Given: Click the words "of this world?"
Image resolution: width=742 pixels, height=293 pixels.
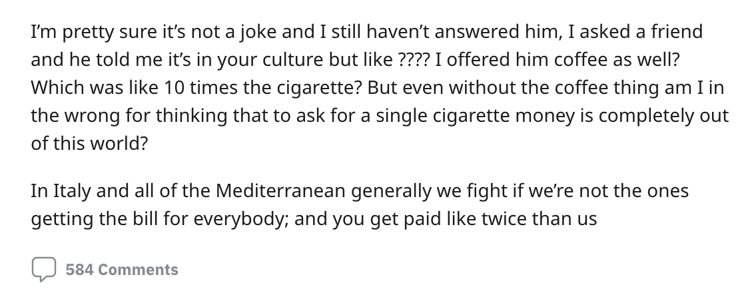Looking at the screenshot, I should pos(89,145).
